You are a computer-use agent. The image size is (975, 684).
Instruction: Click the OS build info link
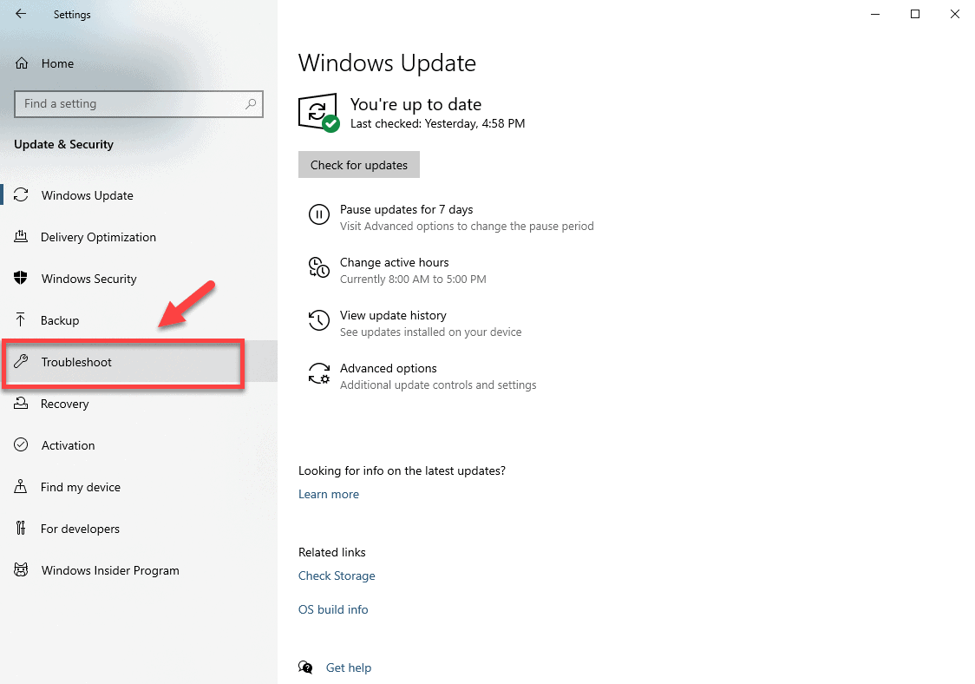(x=333, y=609)
